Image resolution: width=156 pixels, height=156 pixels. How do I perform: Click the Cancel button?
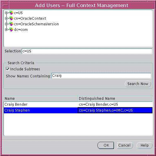tap(125, 145)
